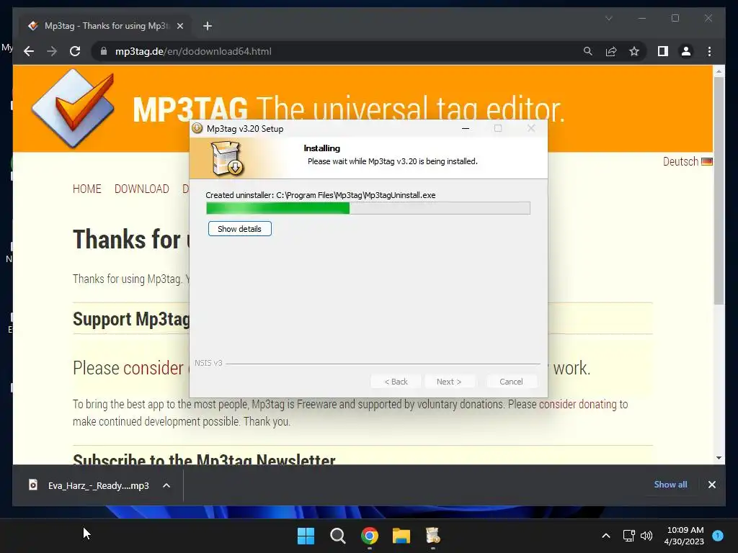
Task: Switch the site to Deutsch
Action: pyautogui.click(x=680, y=161)
